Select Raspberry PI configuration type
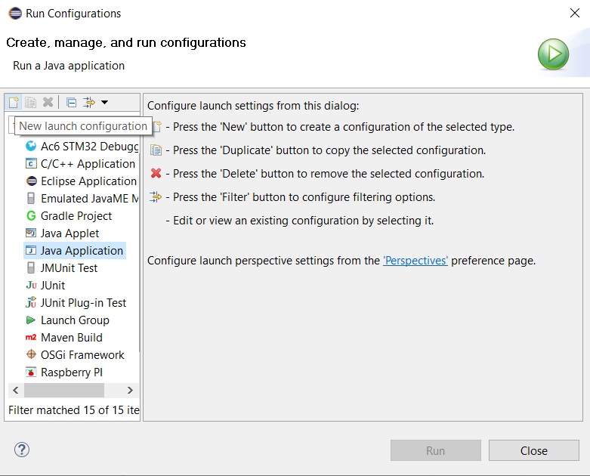 64,372
